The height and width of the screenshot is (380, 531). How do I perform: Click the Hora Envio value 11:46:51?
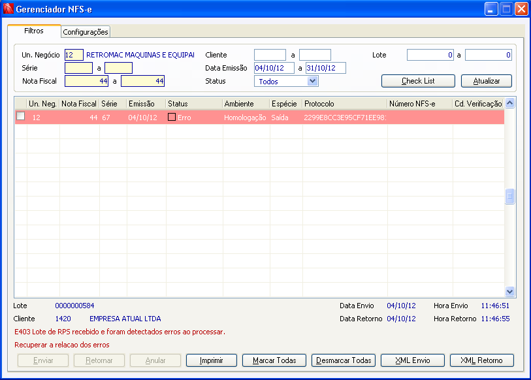pyautogui.click(x=495, y=306)
